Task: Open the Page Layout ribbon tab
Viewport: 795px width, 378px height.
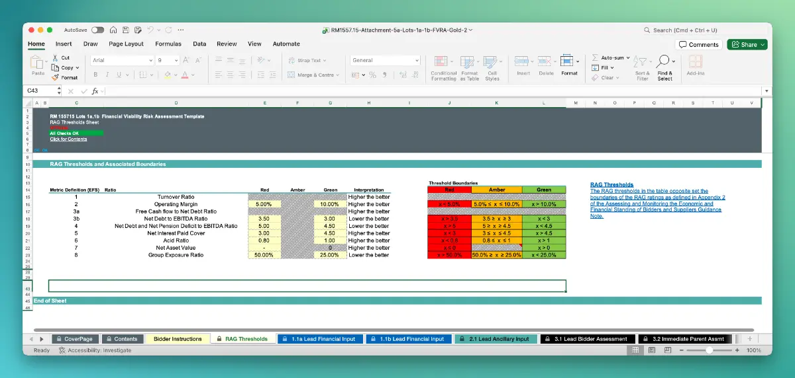Action: click(126, 44)
